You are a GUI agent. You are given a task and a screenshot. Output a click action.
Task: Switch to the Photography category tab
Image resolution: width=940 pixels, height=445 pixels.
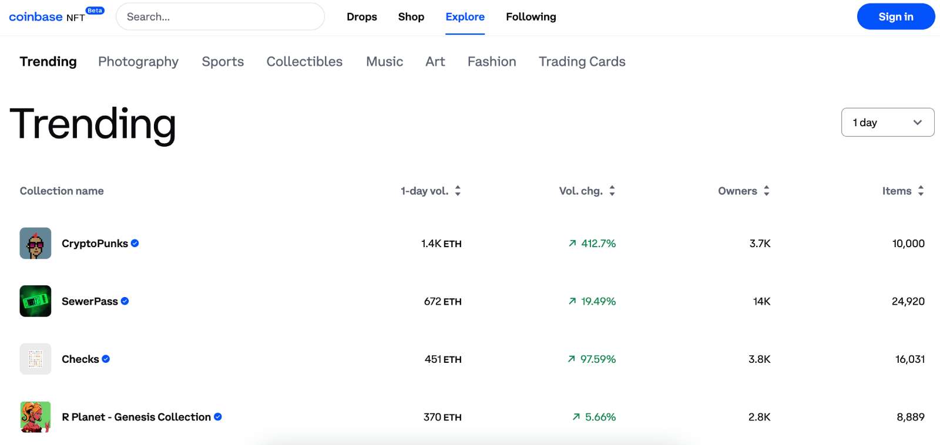[138, 62]
